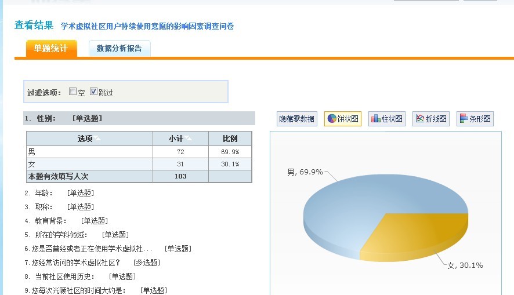Enable the 空 filter checkbox
The height and width of the screenshot is (295, 514).
point(73,92)
